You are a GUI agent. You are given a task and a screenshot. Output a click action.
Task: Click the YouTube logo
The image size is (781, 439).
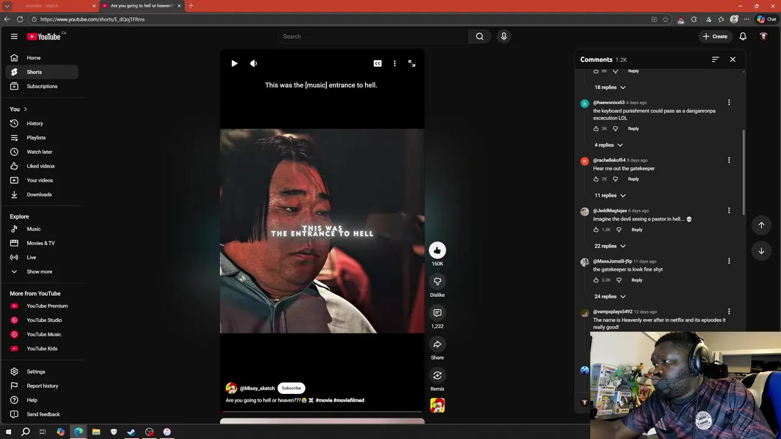pyautogui.click(x=44, y=37)
